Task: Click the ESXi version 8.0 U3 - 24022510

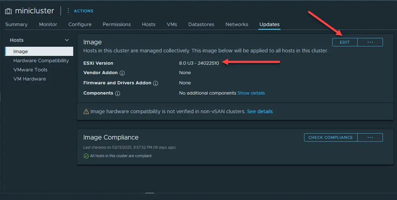Action: pos(199,63)
